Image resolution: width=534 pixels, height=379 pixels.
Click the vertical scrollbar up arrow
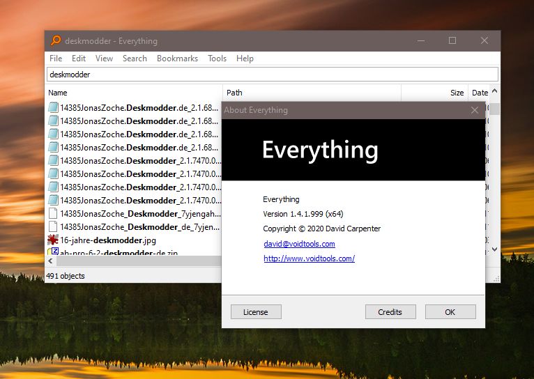coord(495,91)
